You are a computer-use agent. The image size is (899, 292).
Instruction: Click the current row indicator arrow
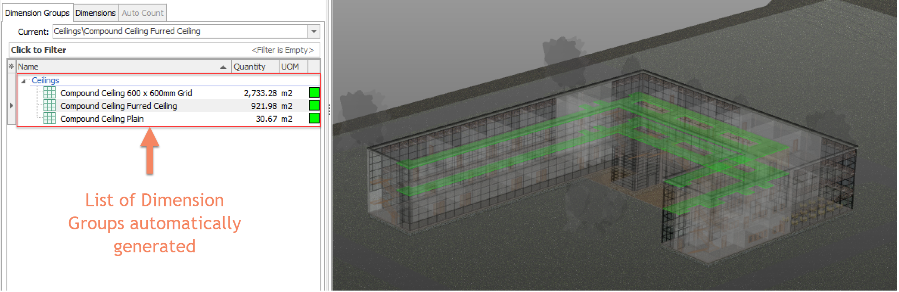[x=11, y=106]
